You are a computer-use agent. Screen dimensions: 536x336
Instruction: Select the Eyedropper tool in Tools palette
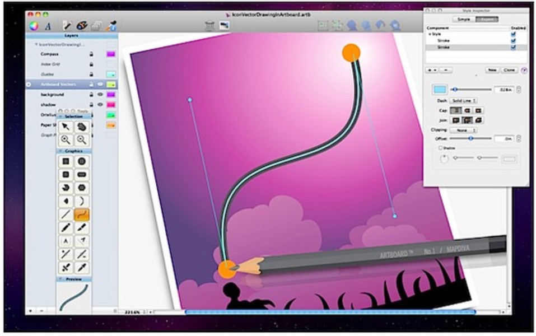click(x=82, y=267)
